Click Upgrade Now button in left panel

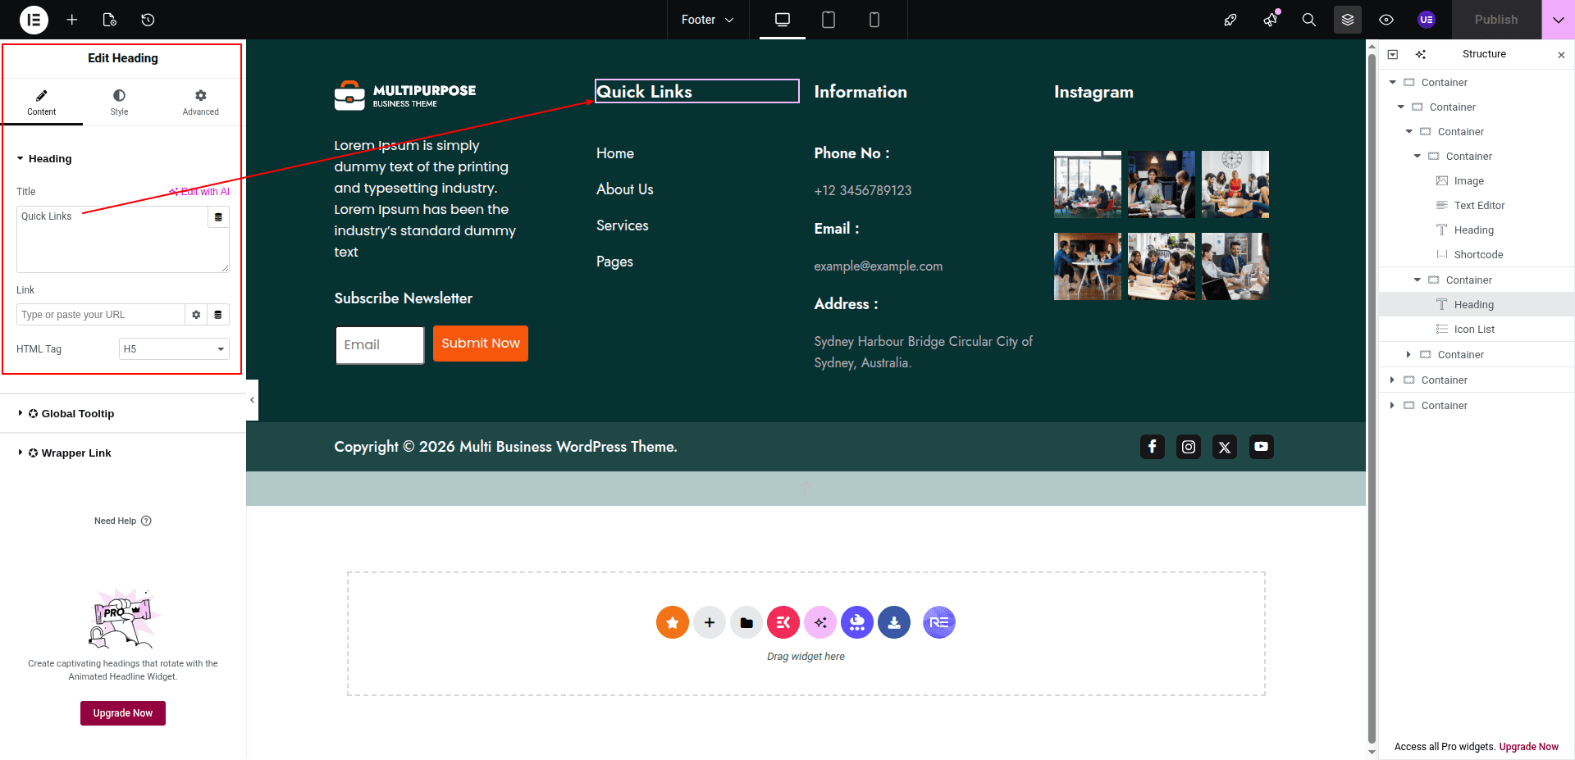(x=123, y=713)
